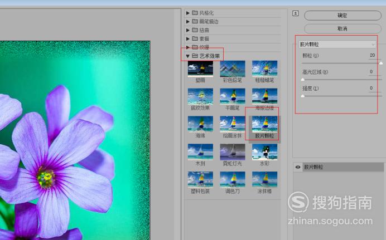Click the 高光区域 slider handle

point(303,80)
